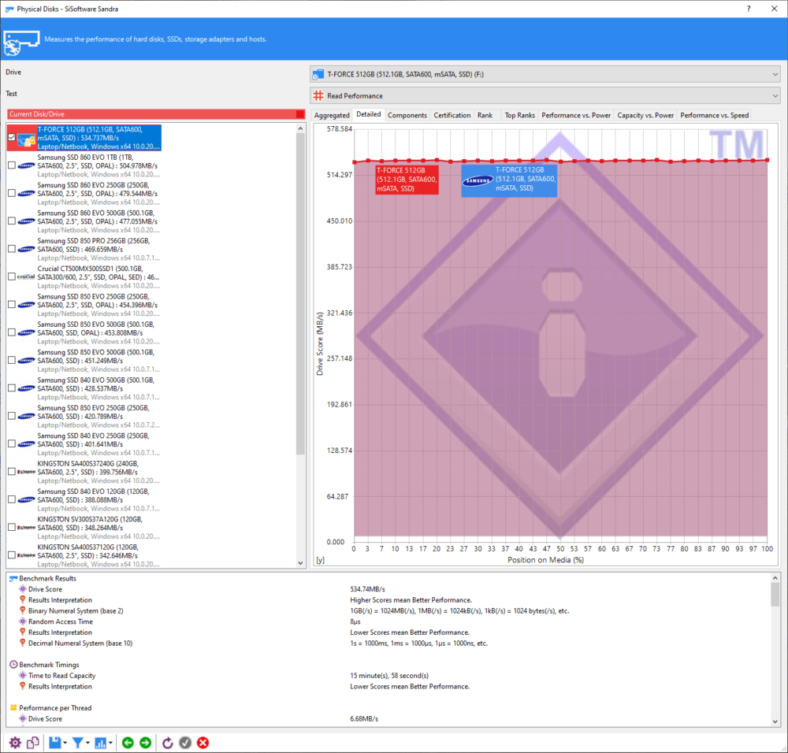
Task: Click the purple refresh icon
Action: coord(167,743)
